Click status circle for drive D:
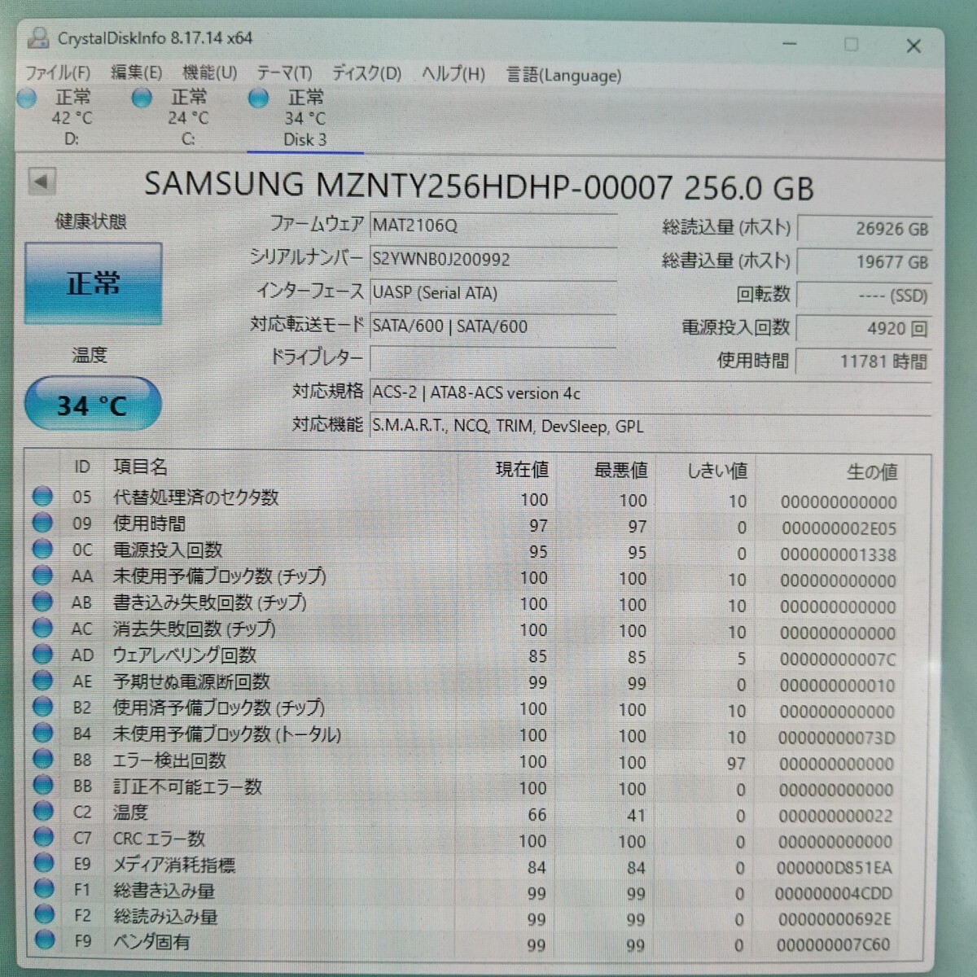This screenshot has height=977, width=977. tap(28, 99)
